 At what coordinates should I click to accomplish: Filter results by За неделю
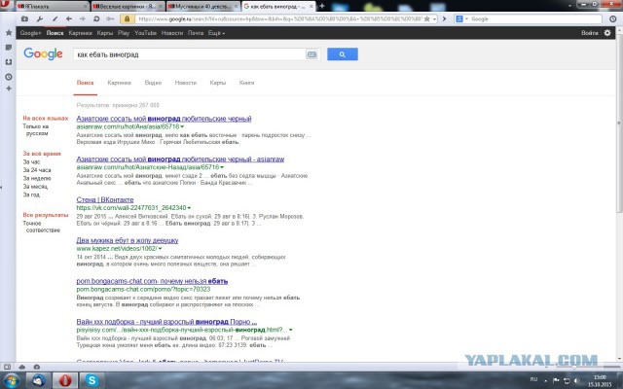[x=37, y=178]
